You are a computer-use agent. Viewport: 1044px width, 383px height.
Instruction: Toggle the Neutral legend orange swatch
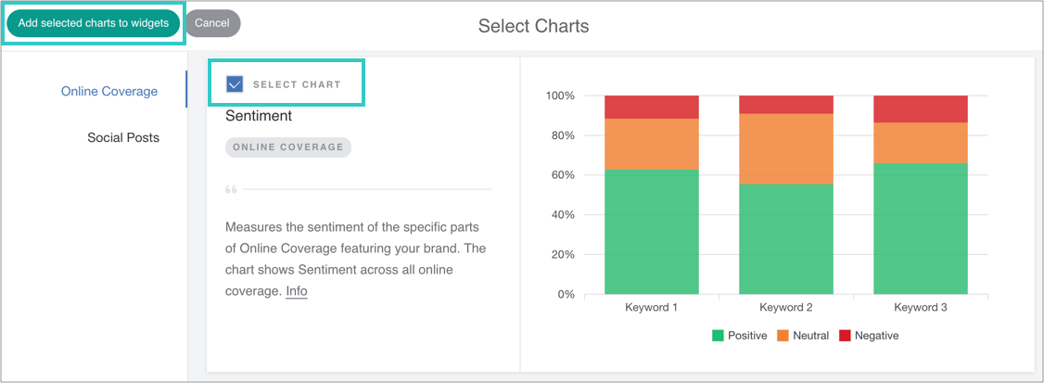pos(782,336)
